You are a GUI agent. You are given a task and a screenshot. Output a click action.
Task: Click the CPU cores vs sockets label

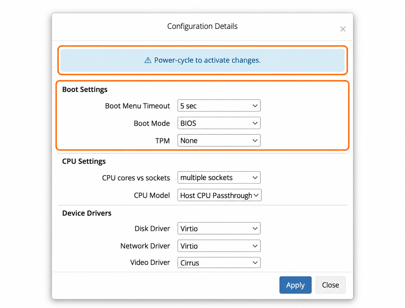(136, 178)
